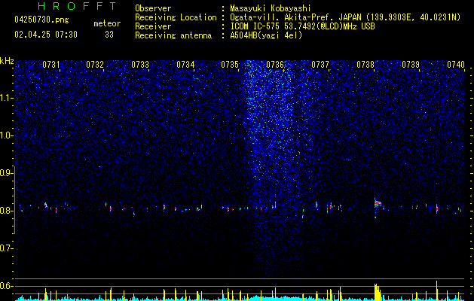Click the meteor count value 33
This screenshot has height=301, width=474.
click(x=109, y=35)
